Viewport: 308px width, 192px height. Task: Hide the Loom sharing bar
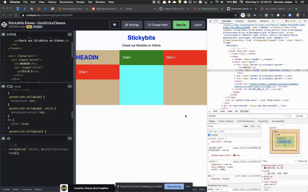pyautogui.click(x=188, y=186)
